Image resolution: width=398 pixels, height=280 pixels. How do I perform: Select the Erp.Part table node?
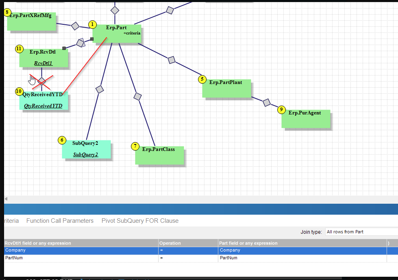point(117,33)
